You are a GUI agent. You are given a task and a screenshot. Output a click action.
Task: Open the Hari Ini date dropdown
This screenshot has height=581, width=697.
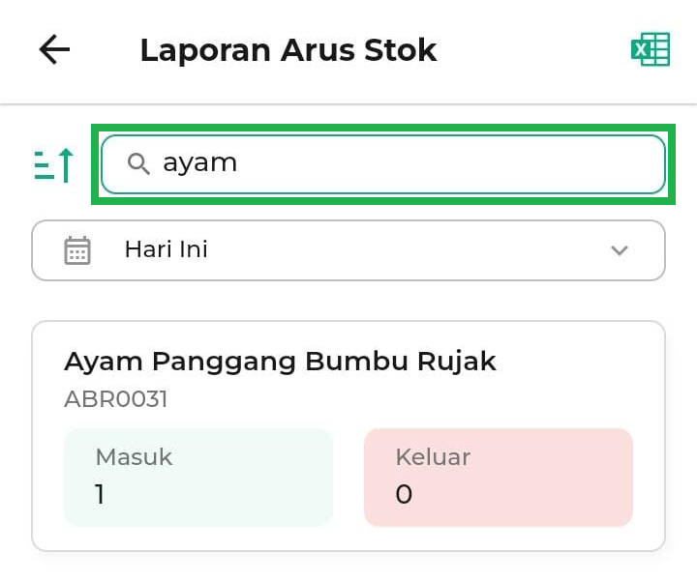[x=348, y=250]
